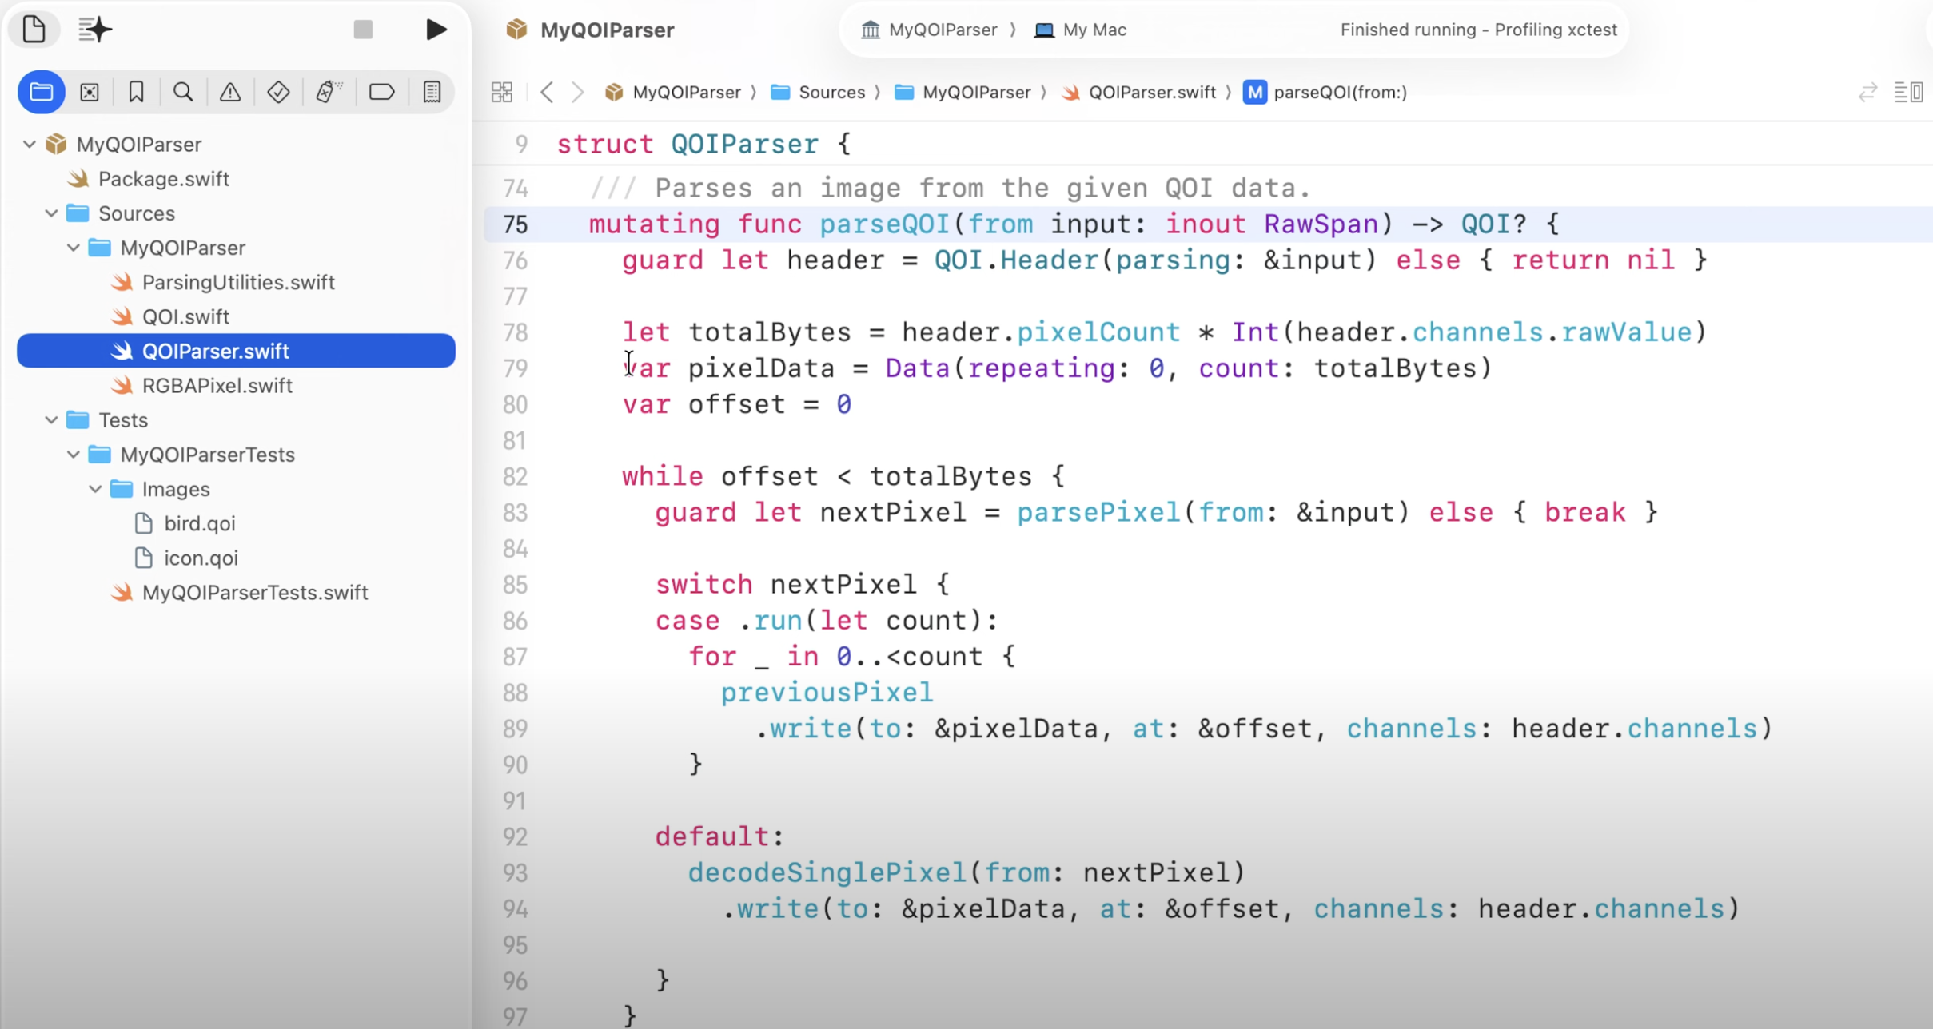
Task: Open RGBAPixel.swift file
Action: coord(217,385)
